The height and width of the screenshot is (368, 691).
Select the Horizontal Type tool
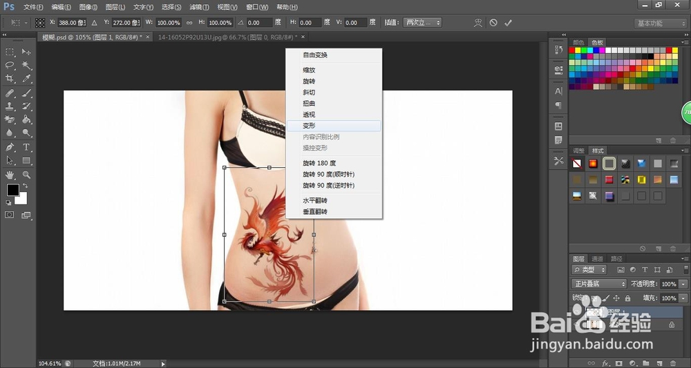(26, 147)
